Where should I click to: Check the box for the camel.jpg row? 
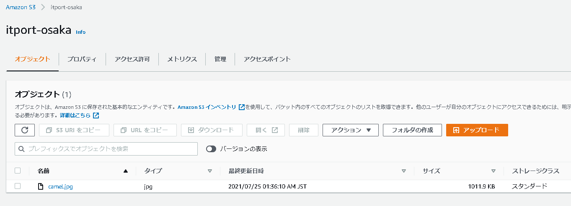18,186
